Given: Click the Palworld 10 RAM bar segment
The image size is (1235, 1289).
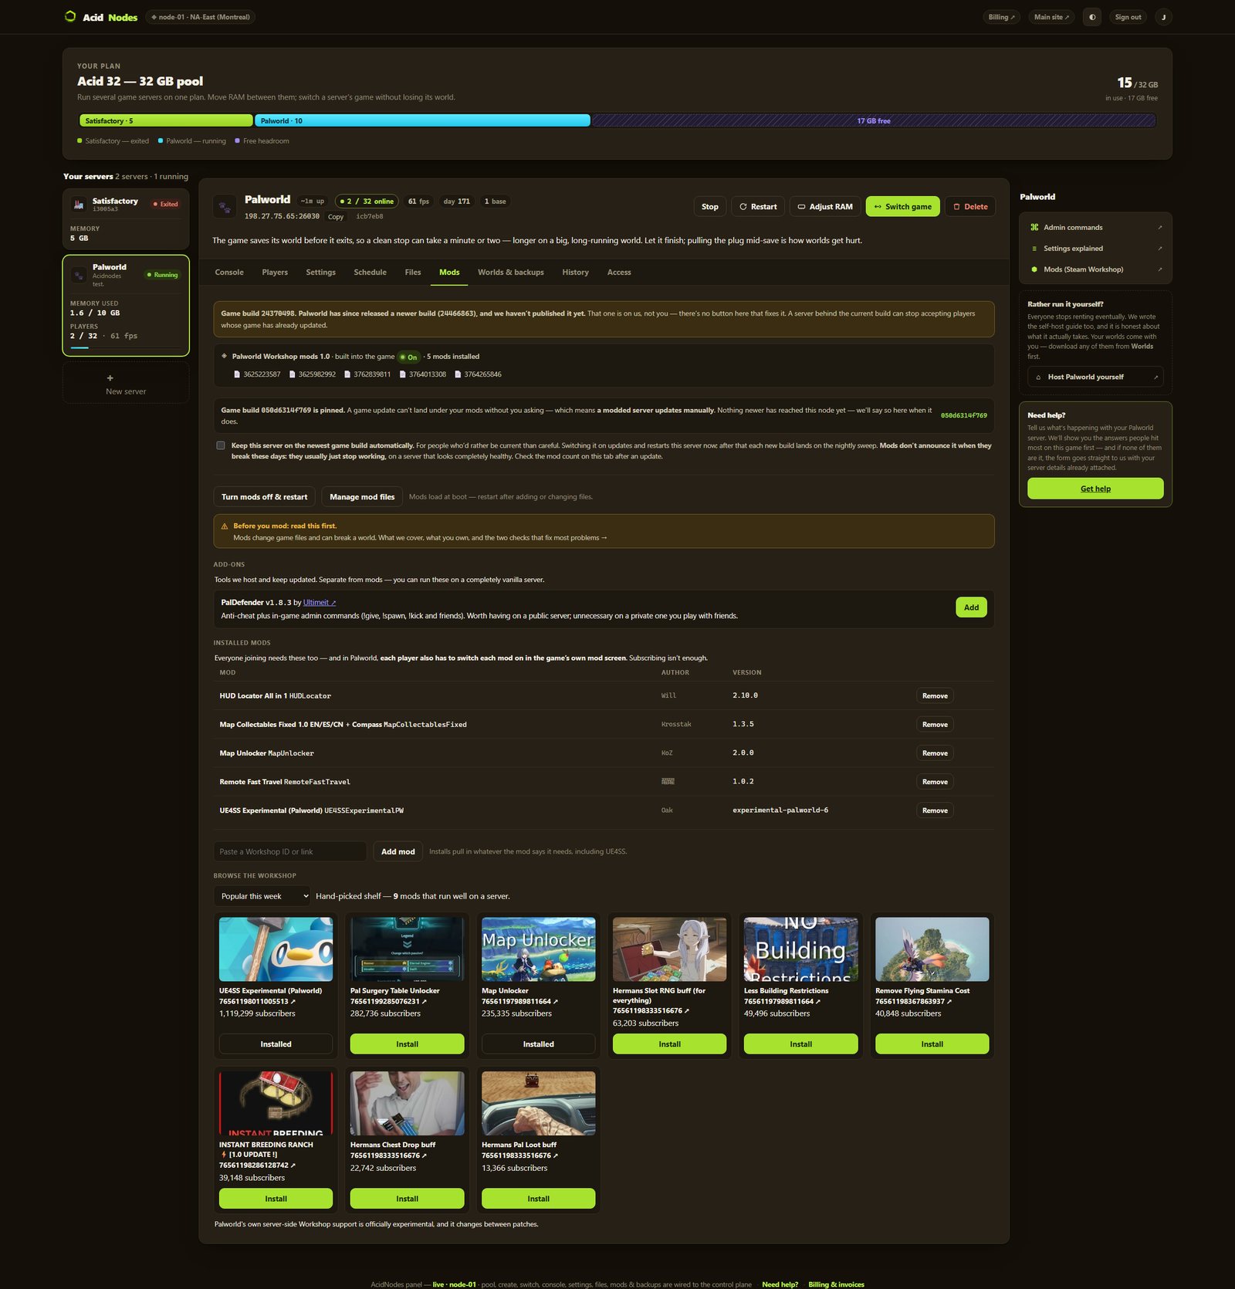Looking at the screenshot, I should (422, 121).
